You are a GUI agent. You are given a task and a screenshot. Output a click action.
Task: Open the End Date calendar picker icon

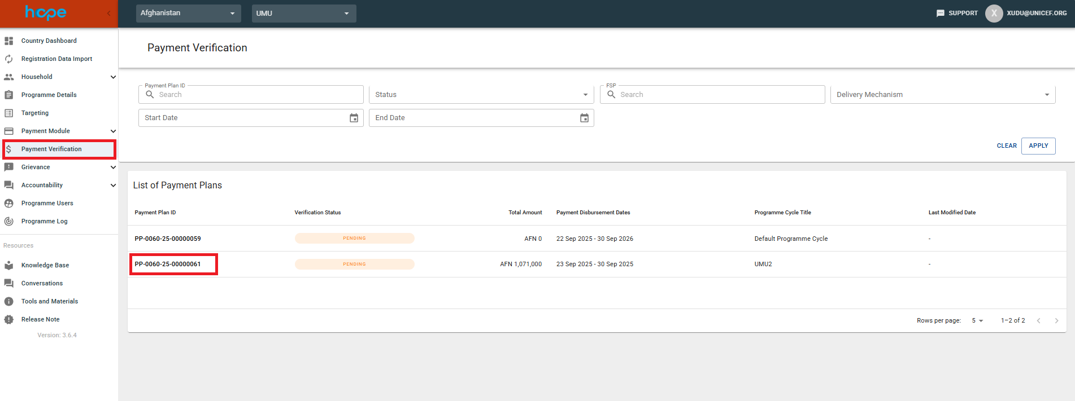[584, 118]
